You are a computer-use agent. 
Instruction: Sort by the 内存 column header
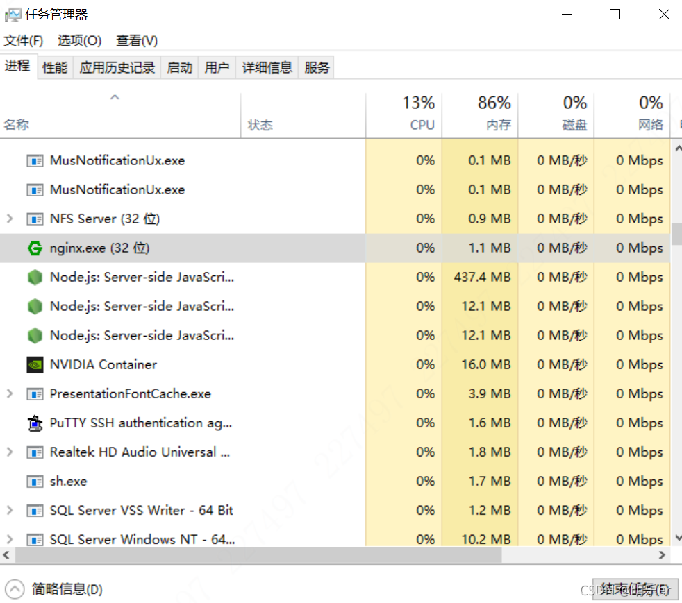pos(480,115)
